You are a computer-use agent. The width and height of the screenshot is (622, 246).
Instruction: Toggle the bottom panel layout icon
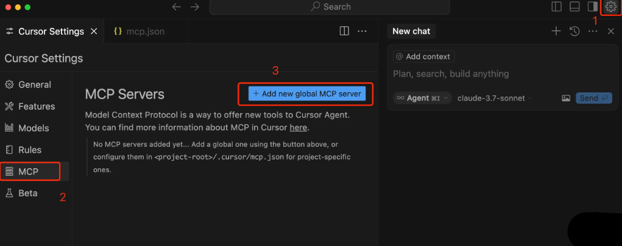point(574,7)
